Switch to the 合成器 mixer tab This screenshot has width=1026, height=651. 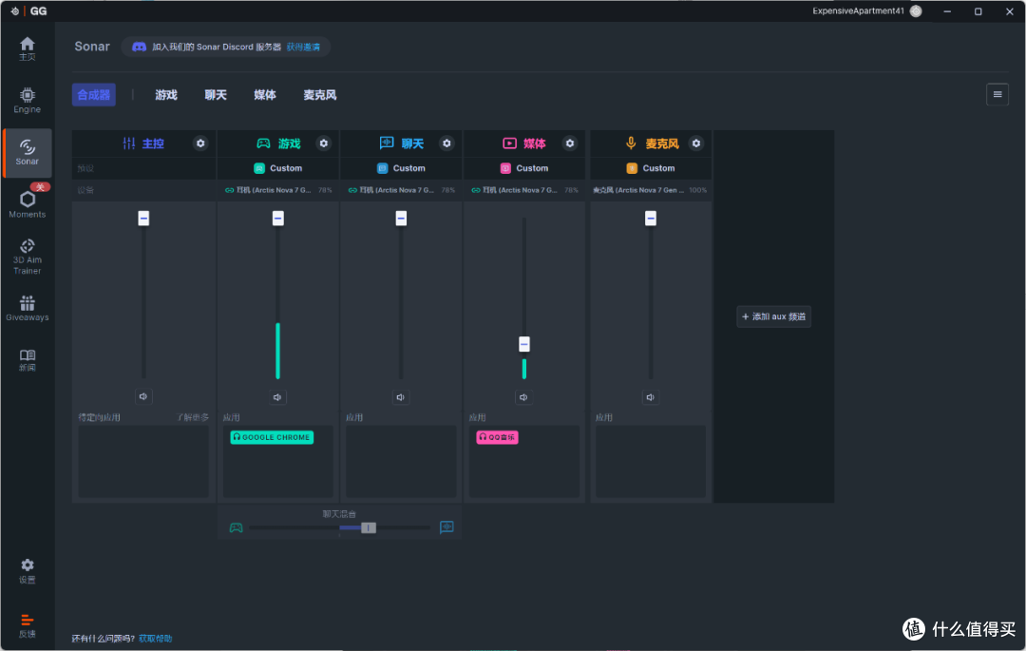click(93, 95)
